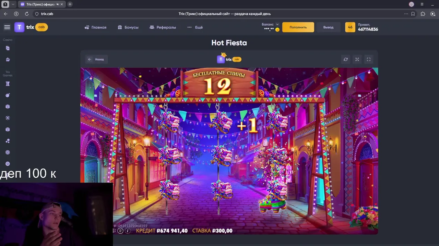
Task: Open the Рефералы section
Action: [x=163, y=27]
